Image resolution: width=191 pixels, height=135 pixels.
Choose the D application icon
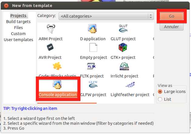(x=92, y=29)
